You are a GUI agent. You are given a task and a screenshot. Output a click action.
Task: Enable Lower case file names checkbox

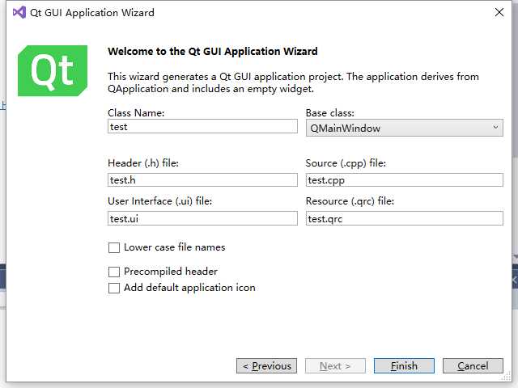[x=114, y=247]
